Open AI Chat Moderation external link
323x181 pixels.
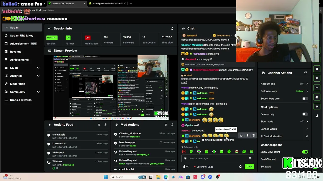[x=307, y=136]
